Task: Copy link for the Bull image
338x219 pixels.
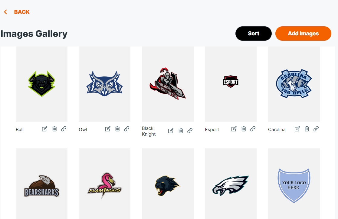Action: 64,129
